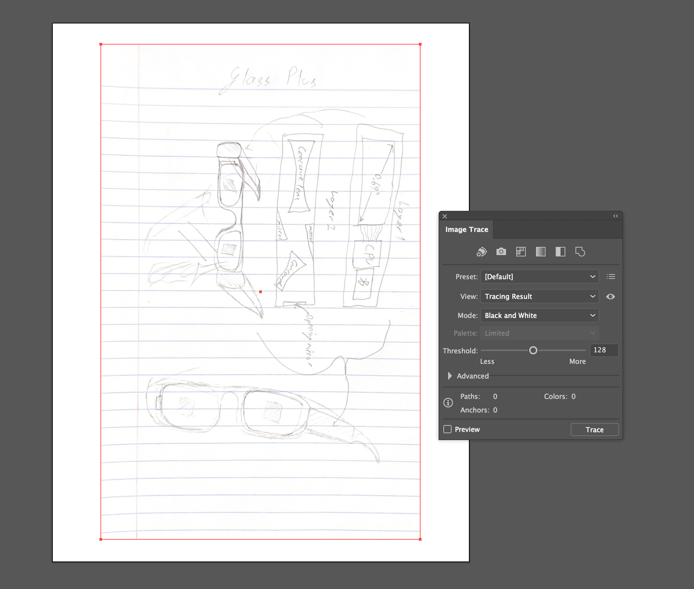Drag the Threshold slider to adjust

pyautogui.click(x=532, y=350)
